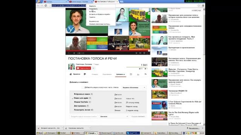The width and height of the screenshot is (241, 135).
Task: Tick add video to top of list checkbox
Action: [83, 87]
